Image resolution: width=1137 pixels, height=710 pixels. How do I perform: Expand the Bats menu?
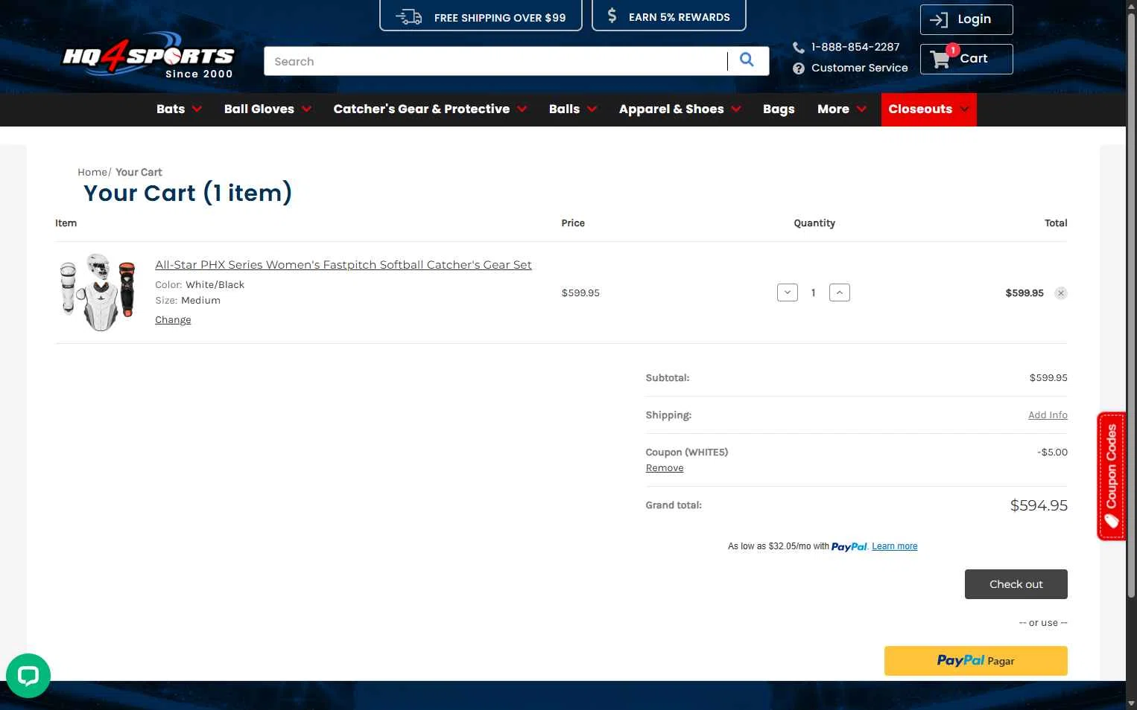click(x=180, y=109)
